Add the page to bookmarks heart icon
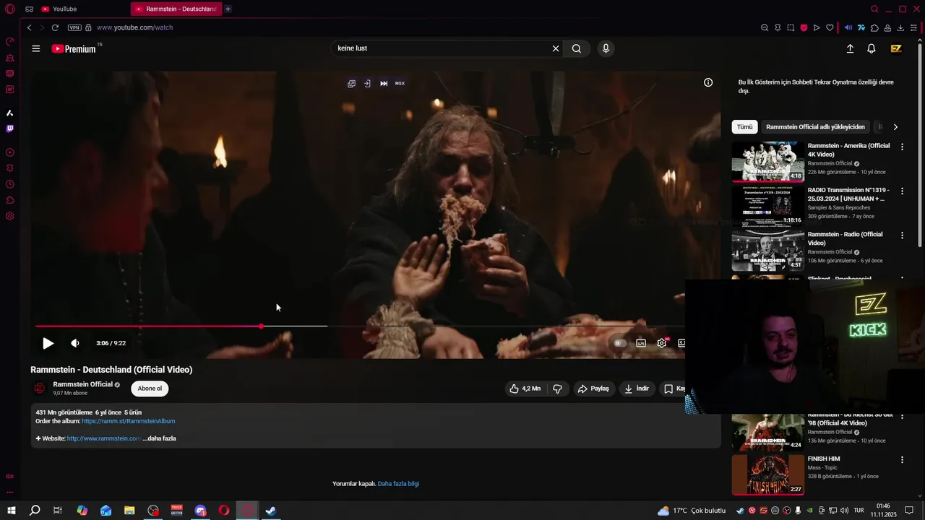 click(x=830, y=27)
